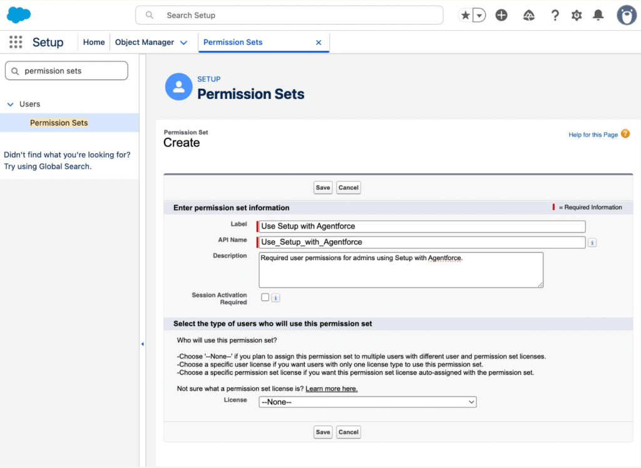Collapse the Users section in the sidebar
The height and width of the screenshot is (468, 641).
pyautogui.click(x=10, y=104)
